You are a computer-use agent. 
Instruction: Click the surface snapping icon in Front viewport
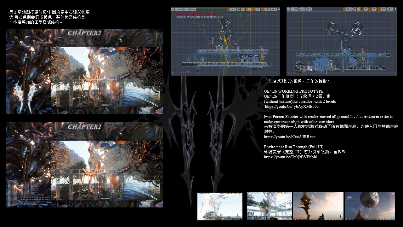[x=242, y=9]
